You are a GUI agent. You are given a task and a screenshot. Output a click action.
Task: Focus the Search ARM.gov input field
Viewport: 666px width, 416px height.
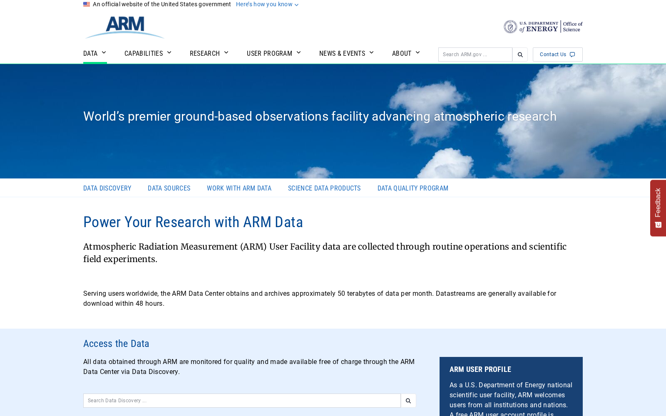tap(475, 54)
